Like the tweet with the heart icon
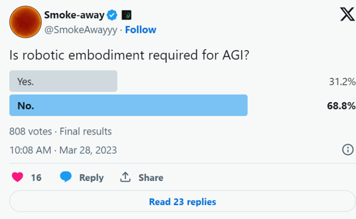 tap(17, 177)
